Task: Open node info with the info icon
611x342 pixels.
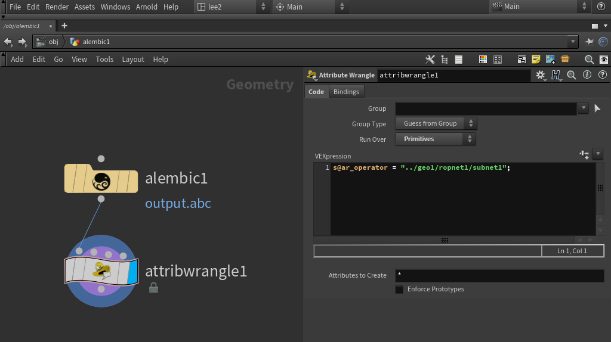Action: pos(587,75)
